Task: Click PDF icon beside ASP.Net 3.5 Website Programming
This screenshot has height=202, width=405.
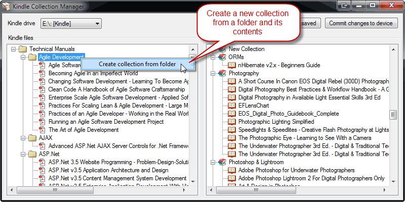Action: pyautogui.click(x=42, y=162)
